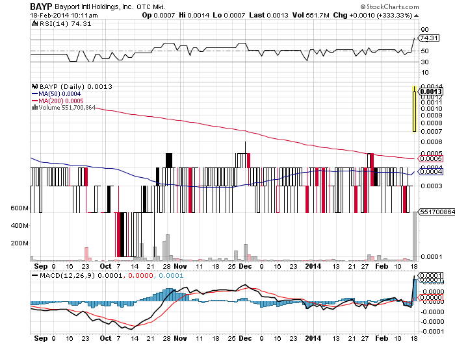Click the 600M volume axis label

19,208
